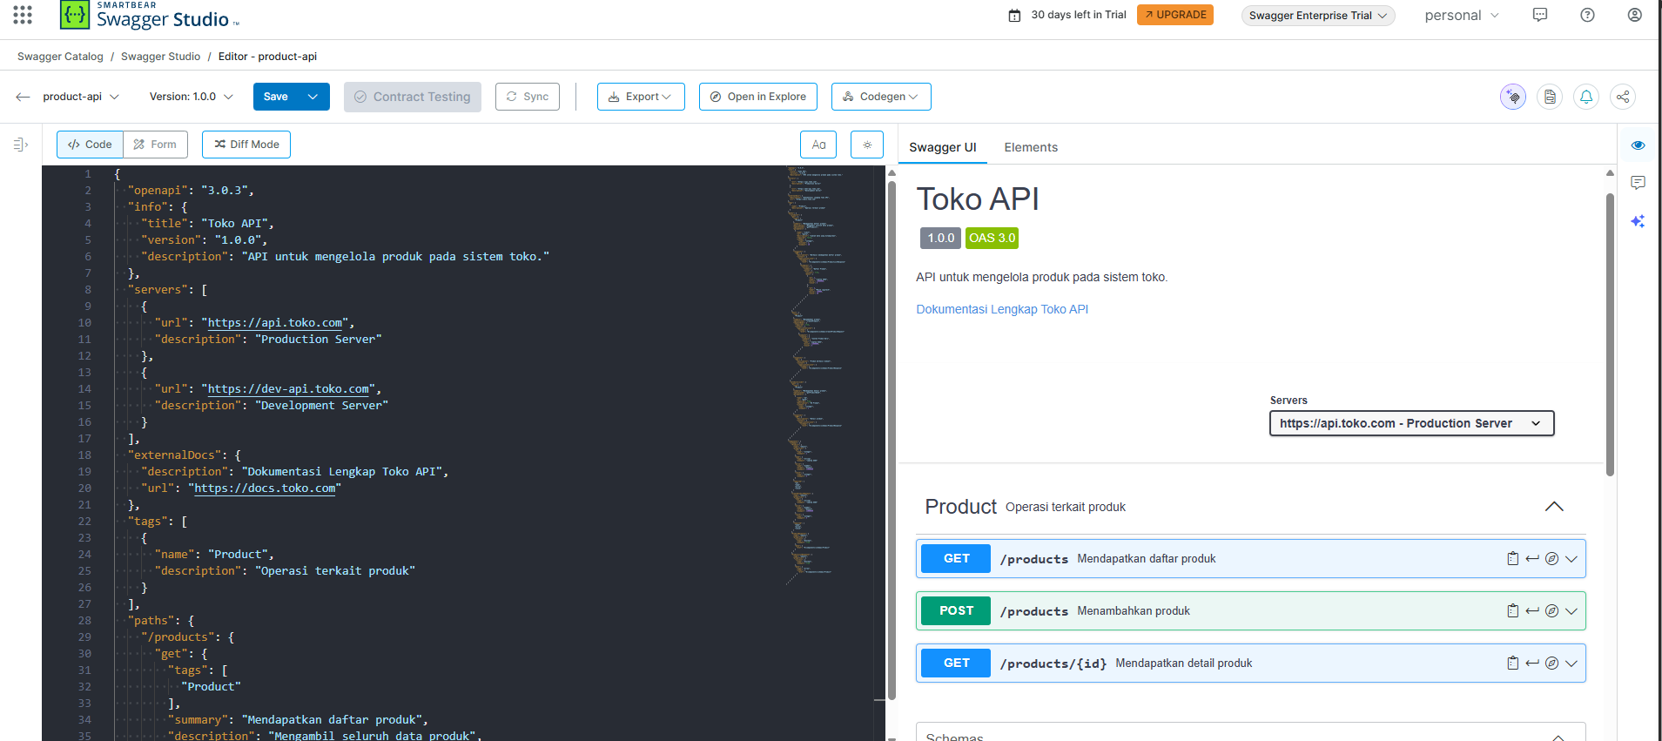Screen dimensions: 1662x741
Task: Jump to GET /products definition arrow icon
Action: (1532, 559)
